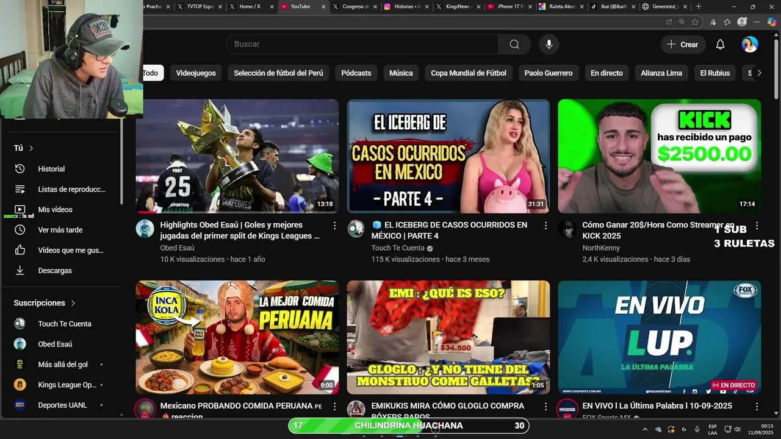This screenshot has width=781, height=439.
Task: Open Windows volume tray icon
Action: [x=738, y=429]
